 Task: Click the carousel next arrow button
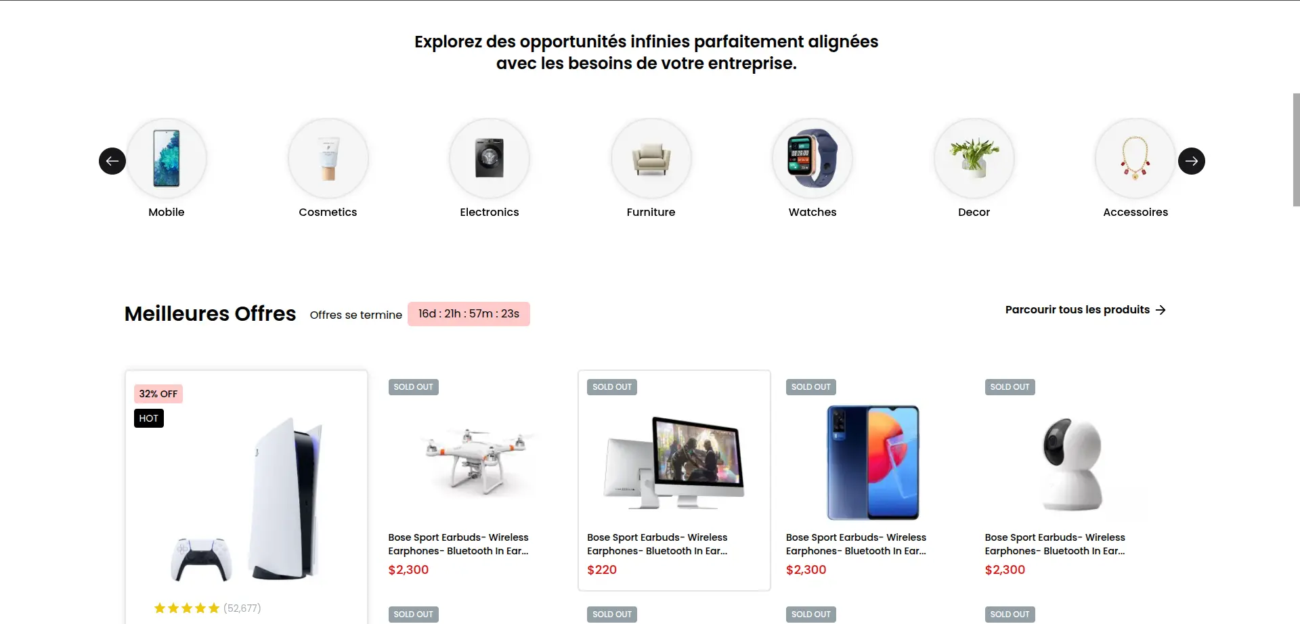pos(1191,161)
